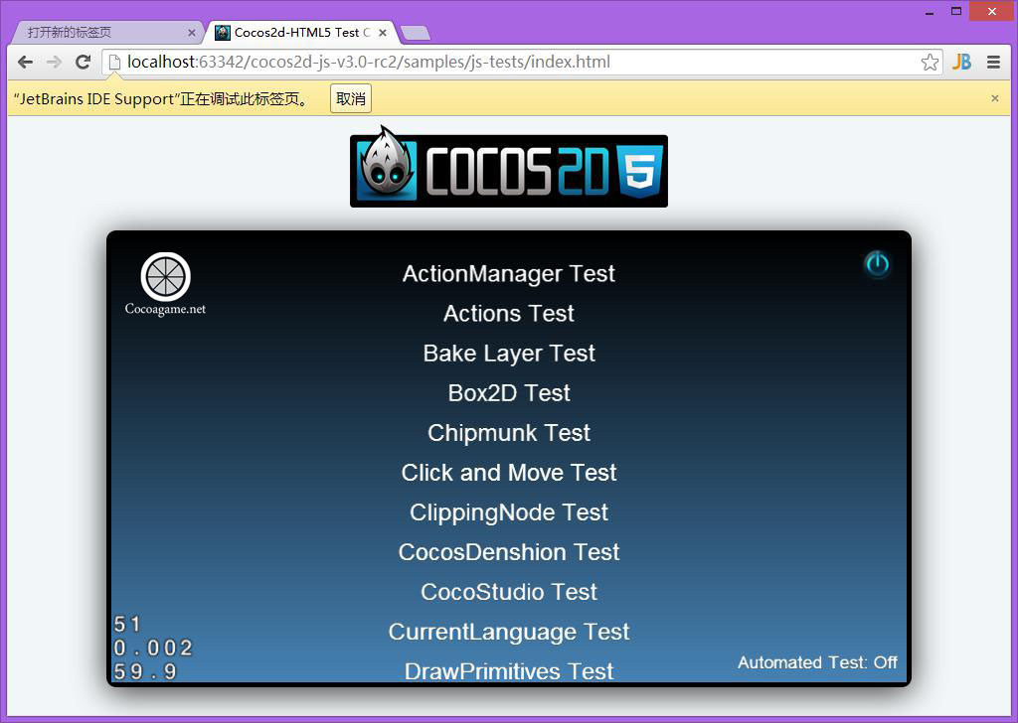Image resolution: width=1018 pixels, height=723 pixels.
Task: Select CocosDenshion Test
Action: coord(509,552)
